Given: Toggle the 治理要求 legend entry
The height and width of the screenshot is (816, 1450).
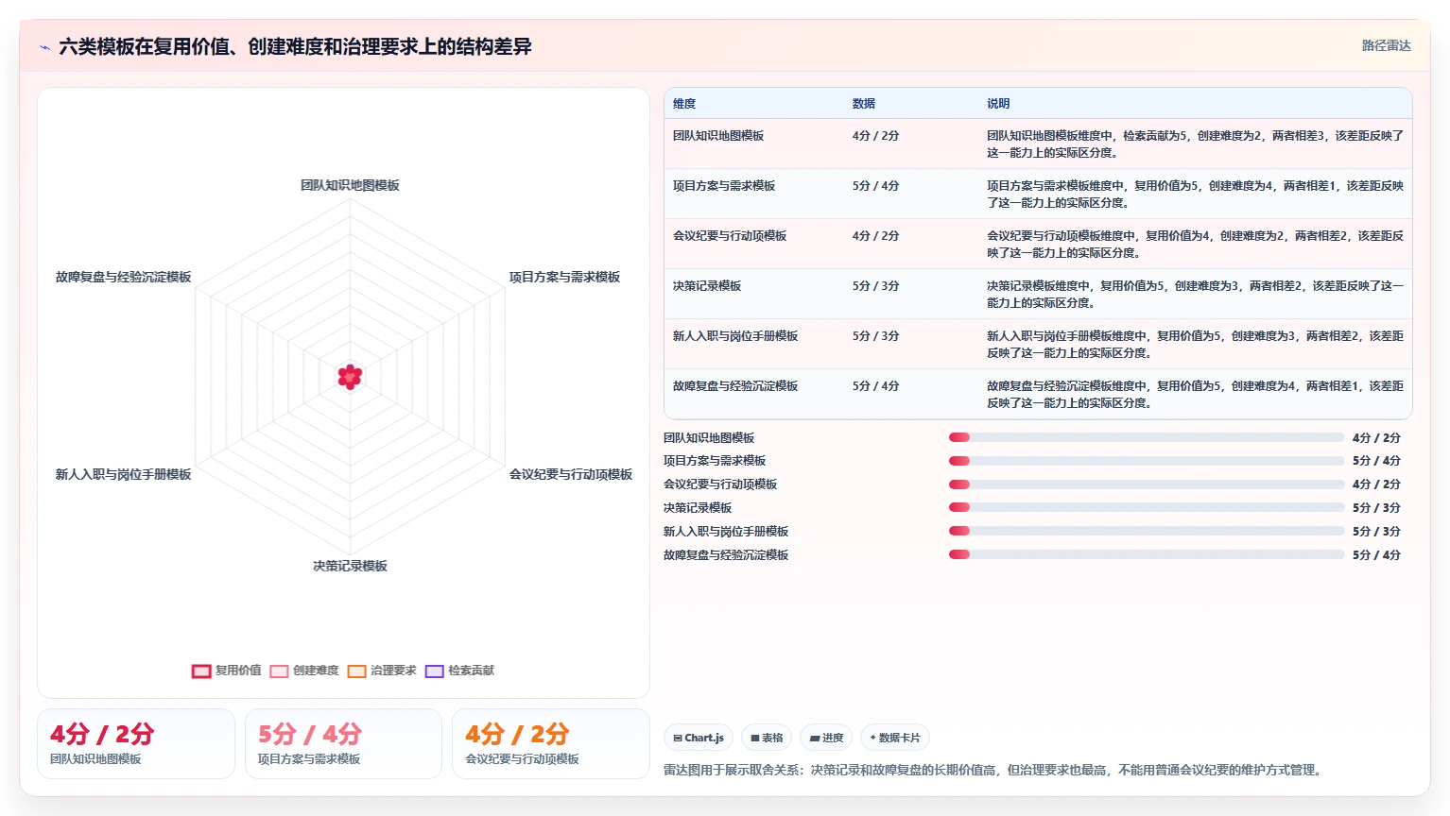Looking at the screenshot, I should coord(382,671).
